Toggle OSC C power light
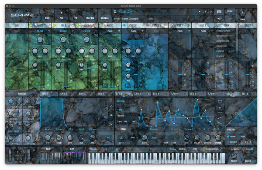The image size is (262, 170). (x=78, y=26)
